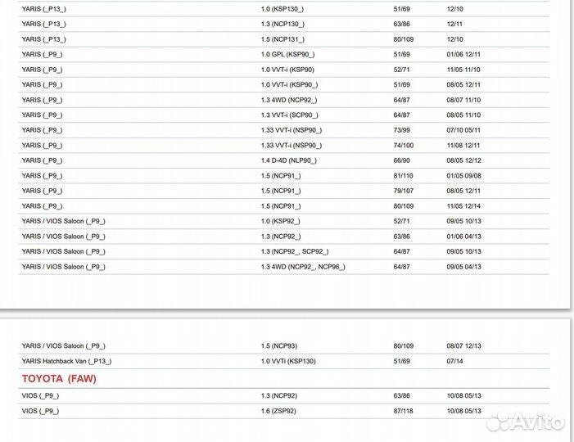Click the Avito watermark text
Viewport: 574px width, 442px height.
[538, 422]
